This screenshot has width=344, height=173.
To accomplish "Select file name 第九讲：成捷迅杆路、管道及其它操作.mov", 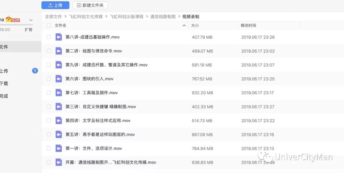I will click(x=107, y=65).
